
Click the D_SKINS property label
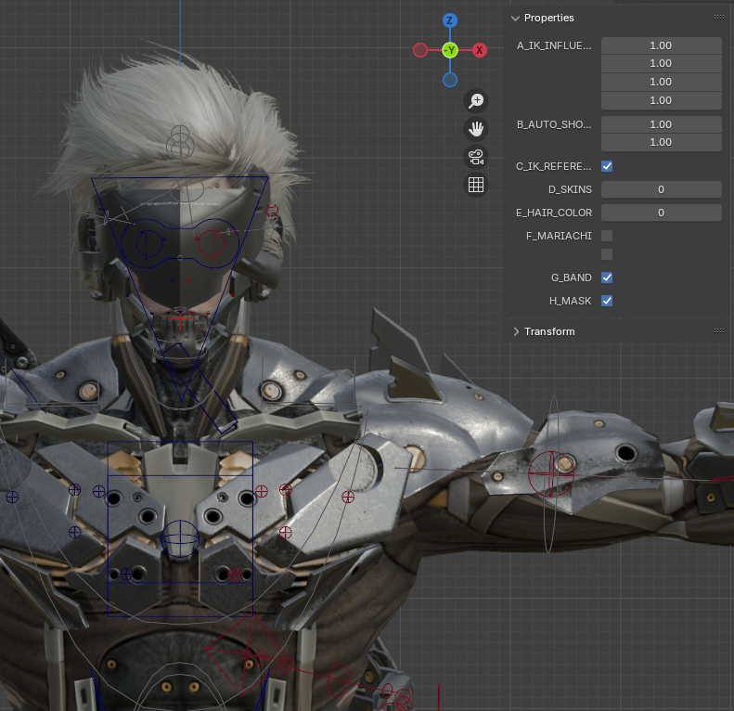click(x=570, y=189)
